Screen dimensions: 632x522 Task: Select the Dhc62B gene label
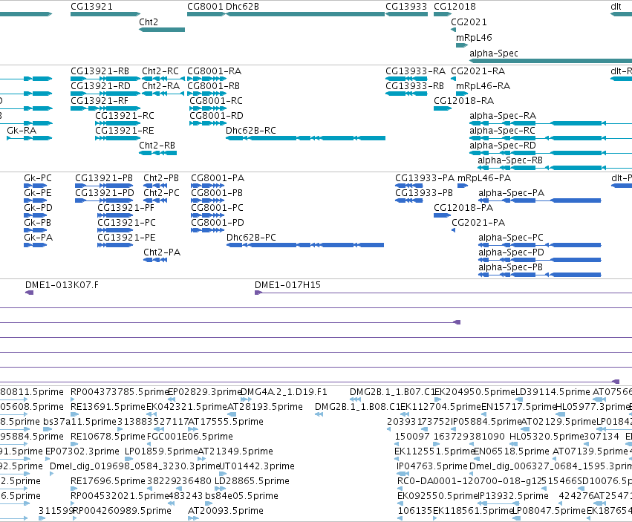242,7
